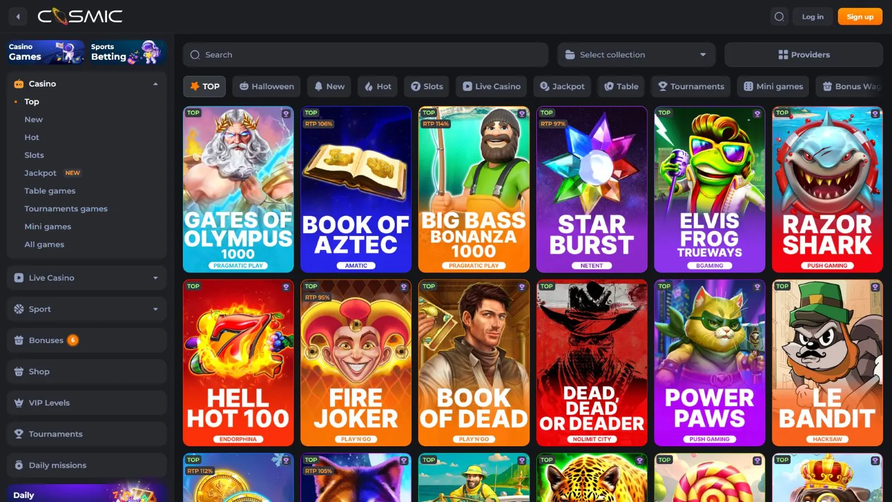Select the Halloween category tab

coord(266,86)
